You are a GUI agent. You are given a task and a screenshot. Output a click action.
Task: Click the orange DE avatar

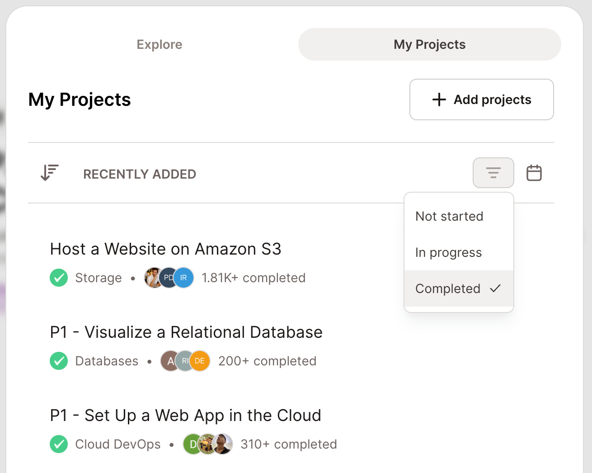(x=200, y=361)
